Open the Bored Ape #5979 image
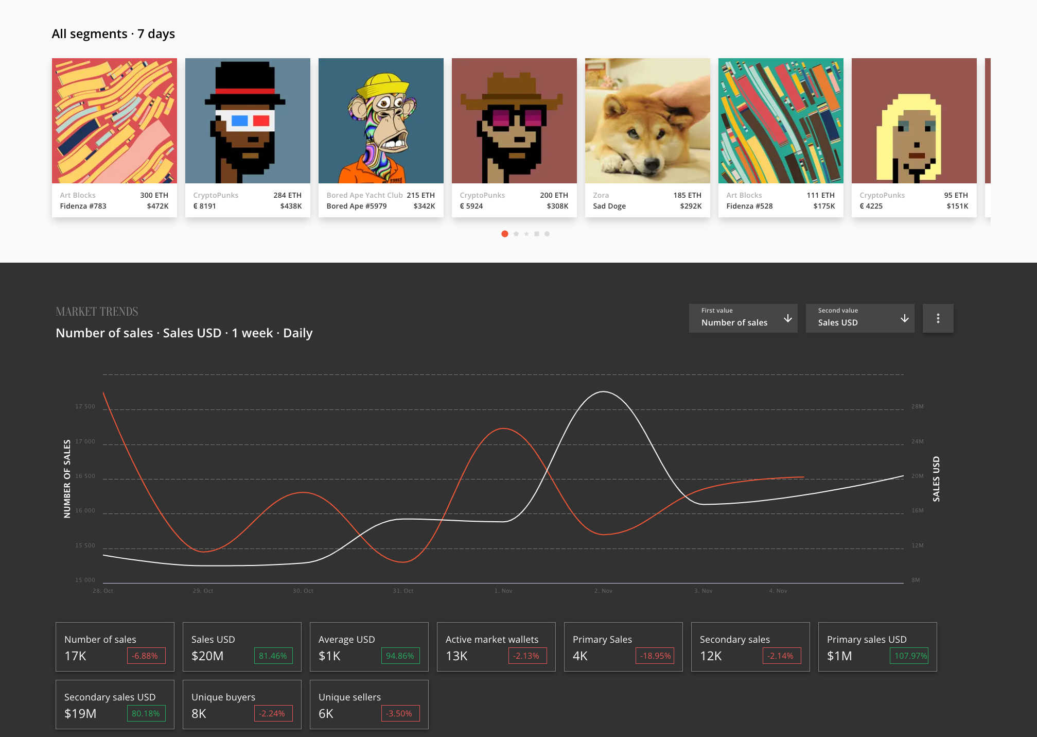The image size is (1037, 737). tap(381, 121)
